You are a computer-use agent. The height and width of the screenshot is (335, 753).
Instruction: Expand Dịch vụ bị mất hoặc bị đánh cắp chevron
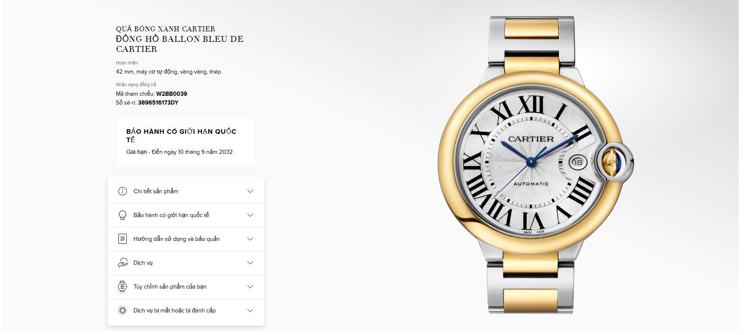click(250, 310)
